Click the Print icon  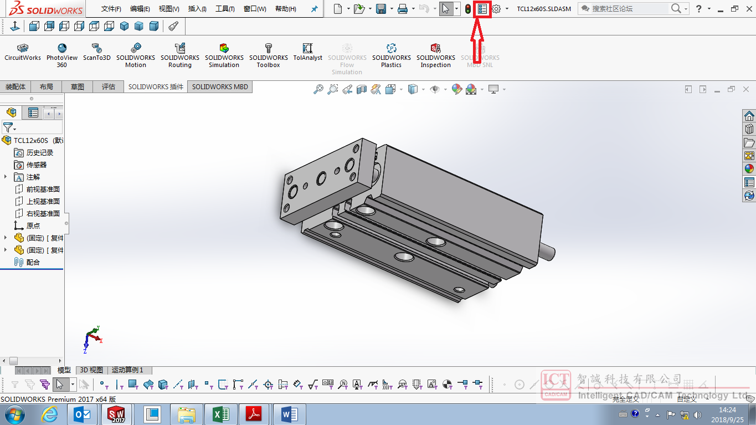pyautogui.click(x=403, y=9)
